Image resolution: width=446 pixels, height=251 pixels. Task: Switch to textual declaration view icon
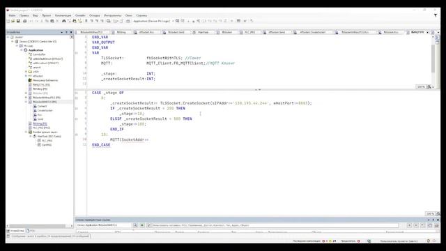point(437,37)
